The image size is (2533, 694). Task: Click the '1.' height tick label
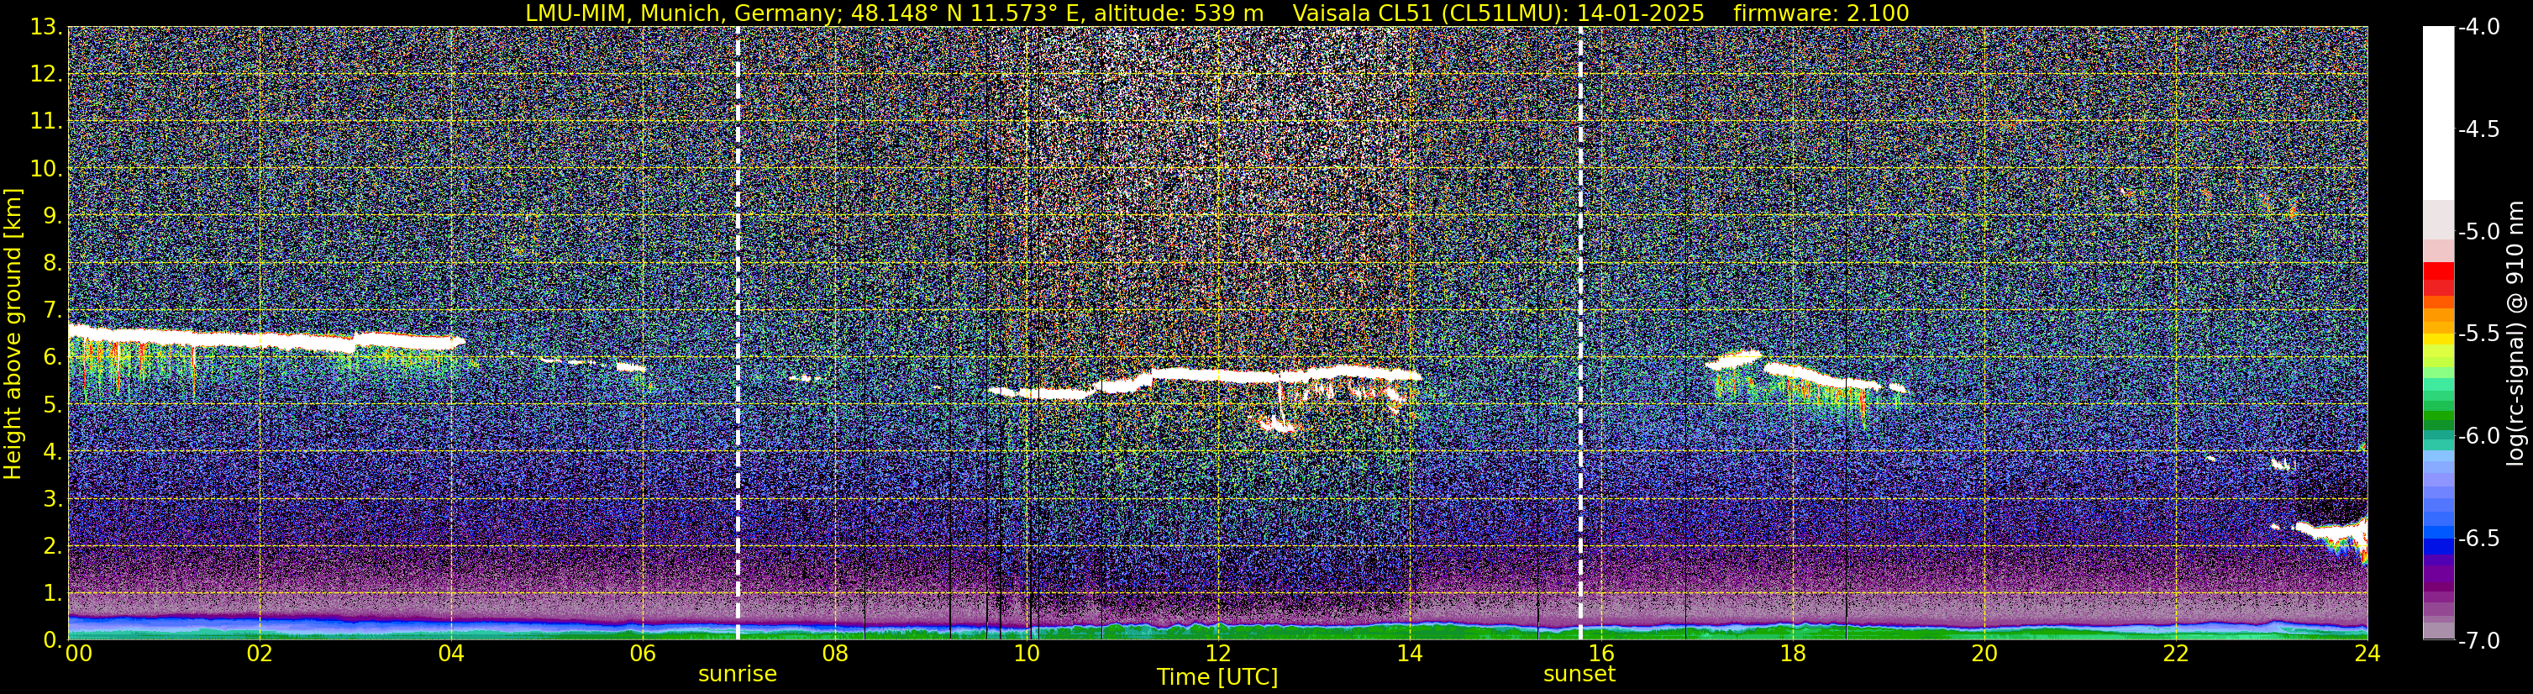click(52, 594)
